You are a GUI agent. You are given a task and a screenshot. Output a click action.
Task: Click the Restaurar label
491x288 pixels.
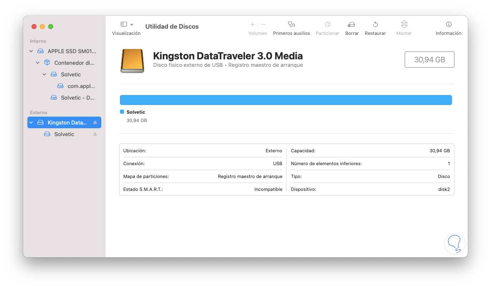click(x=375, y=33)
